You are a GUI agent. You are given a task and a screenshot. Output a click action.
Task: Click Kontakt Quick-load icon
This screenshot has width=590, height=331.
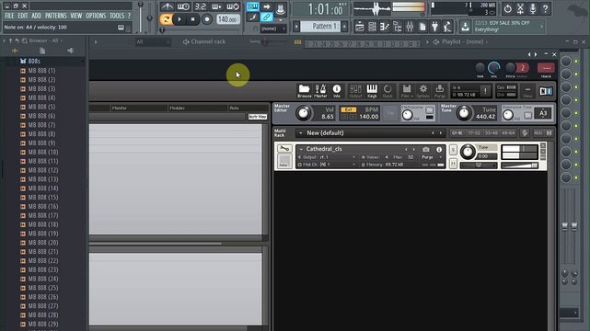coord(388,91)
